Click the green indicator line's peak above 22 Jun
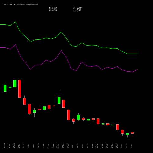This screenshot has height=153, width=153. tap(15, 22)
